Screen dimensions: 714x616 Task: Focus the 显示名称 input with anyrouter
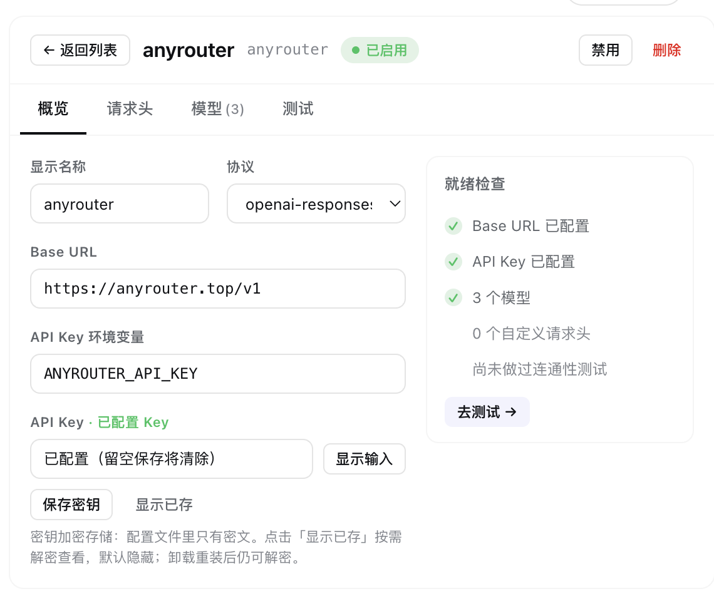[120, 203]
